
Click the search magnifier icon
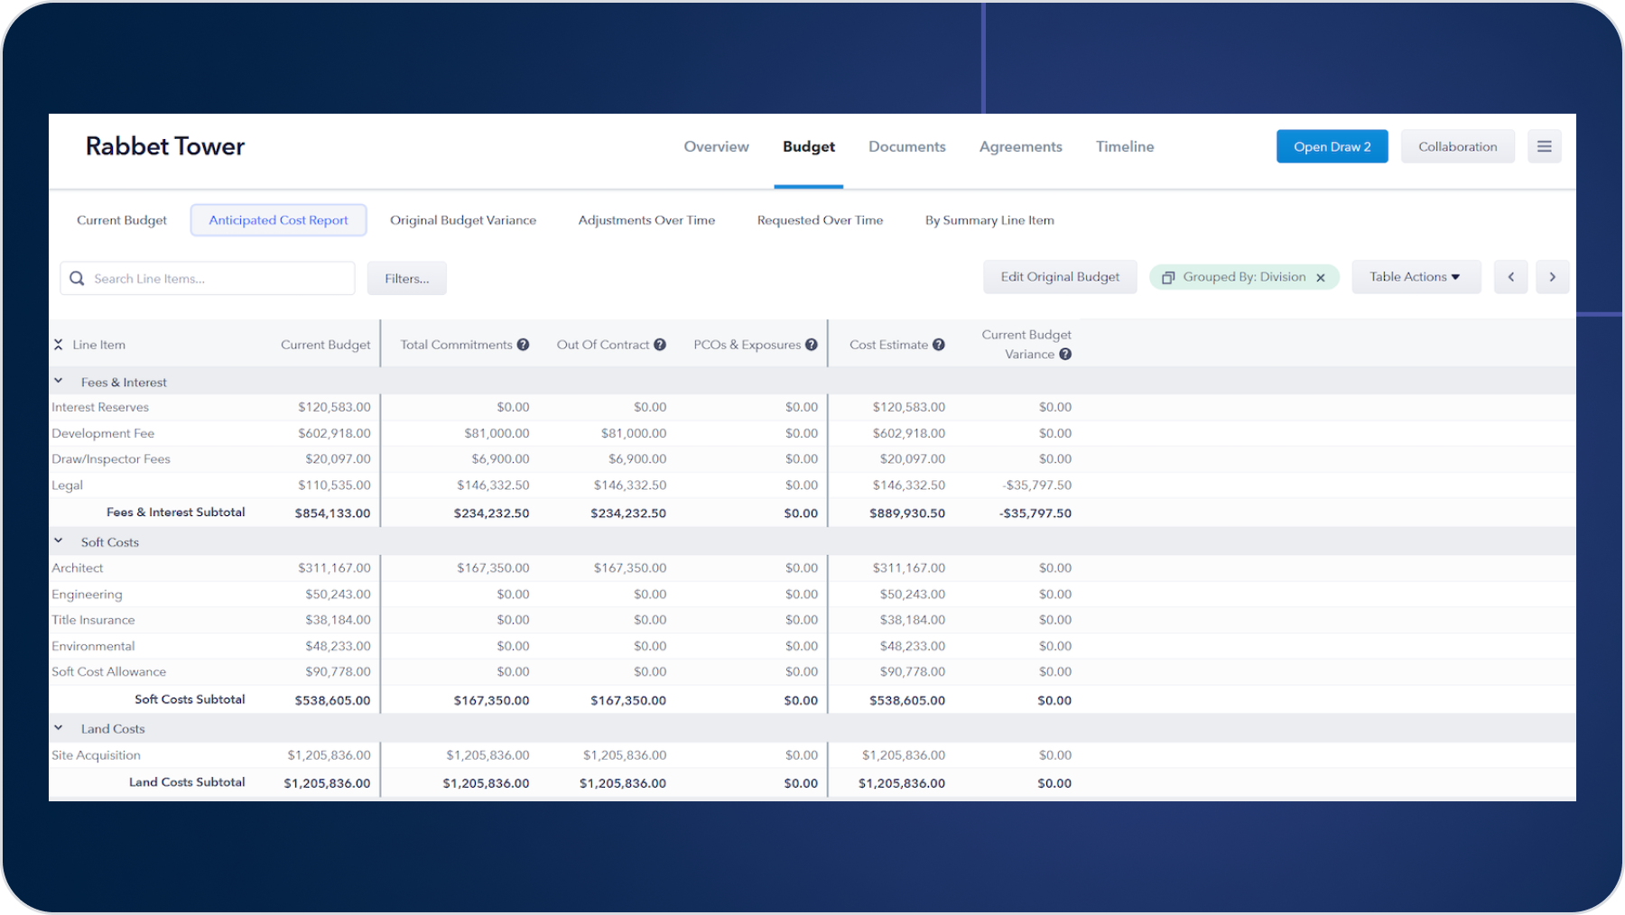point(77,279)
